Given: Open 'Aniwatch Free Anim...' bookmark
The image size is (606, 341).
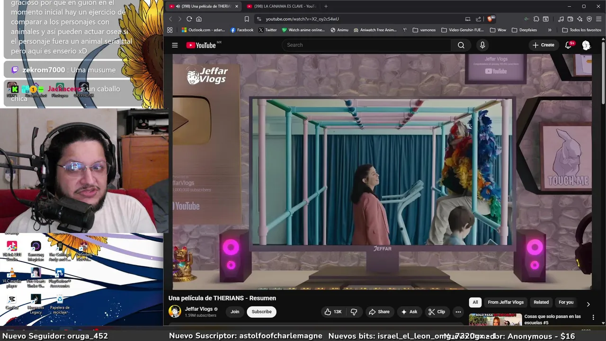Looking at the screenshot, I should (374, 30).
